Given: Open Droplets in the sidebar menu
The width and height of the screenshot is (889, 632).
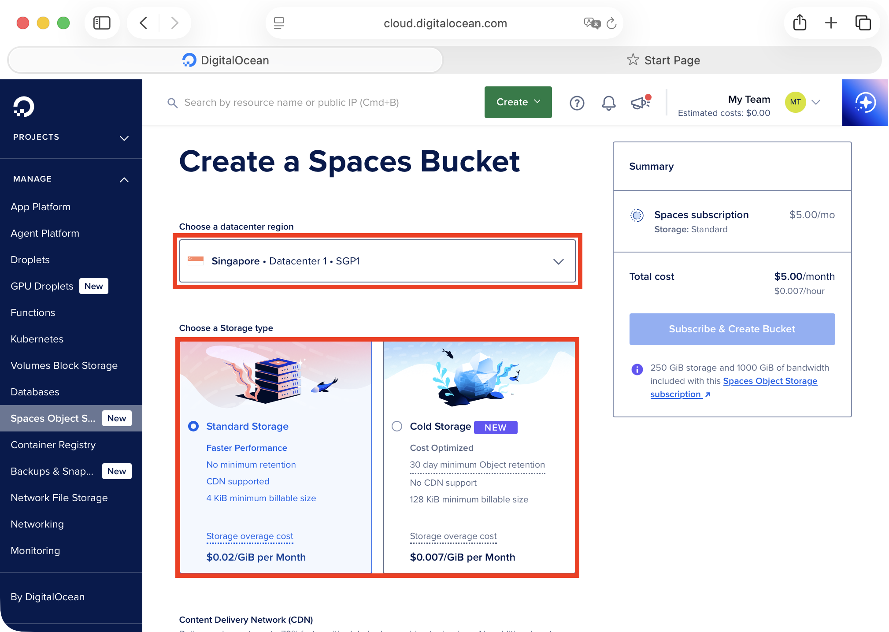Looking at the screenshot, I should pyautogui.click(x=30, y=260).
